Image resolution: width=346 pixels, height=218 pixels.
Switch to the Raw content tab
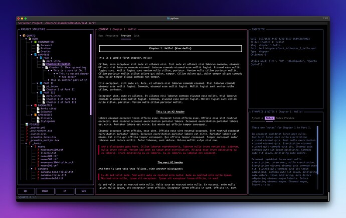(101, 36)
